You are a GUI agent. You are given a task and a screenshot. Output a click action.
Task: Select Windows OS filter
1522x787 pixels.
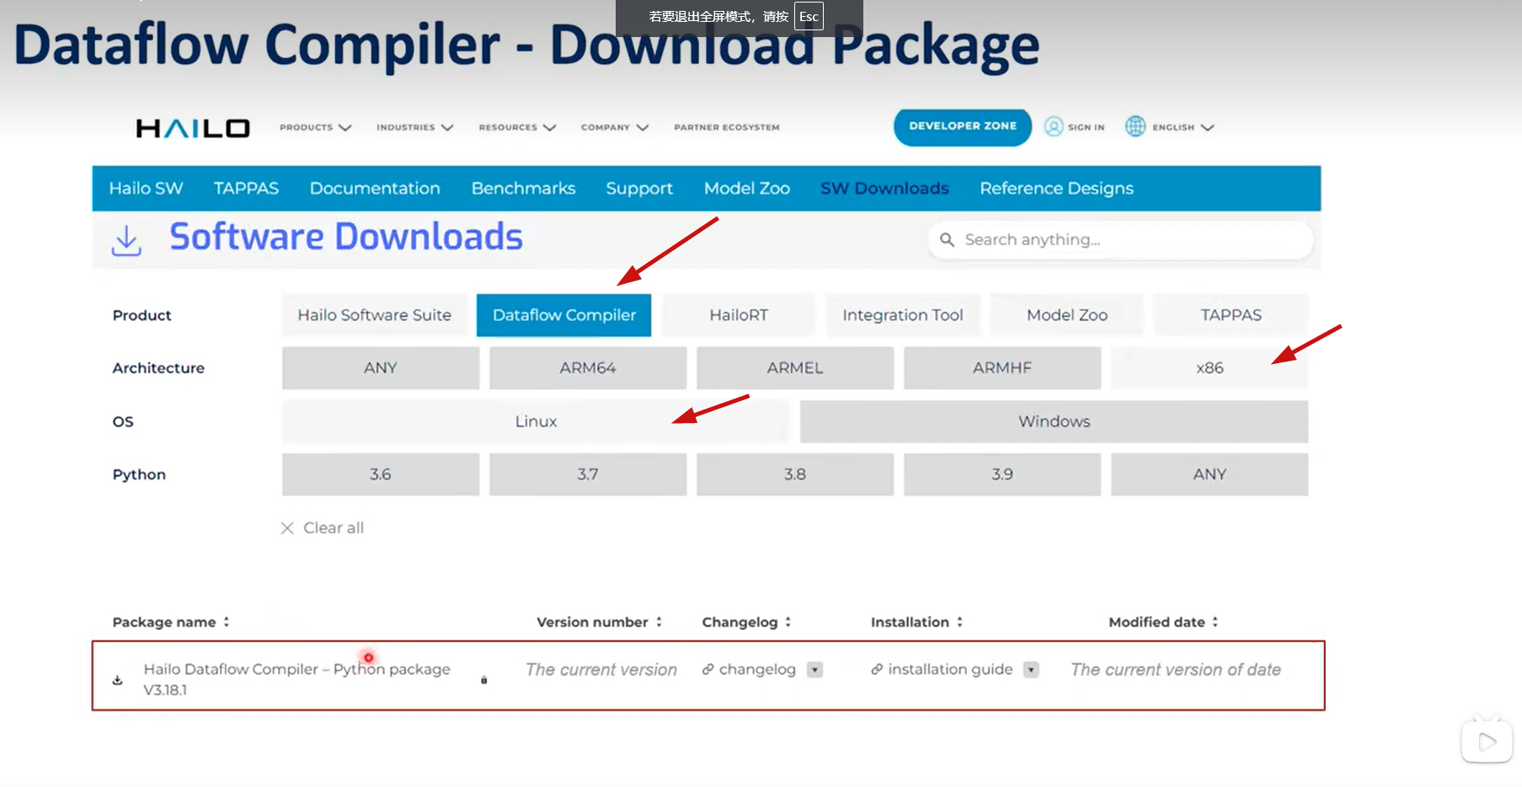[x=1054, y=421]
